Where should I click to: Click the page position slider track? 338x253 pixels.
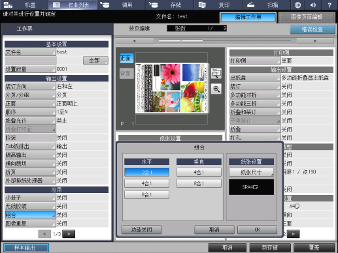pyautogui.click(x=225, y=40)
